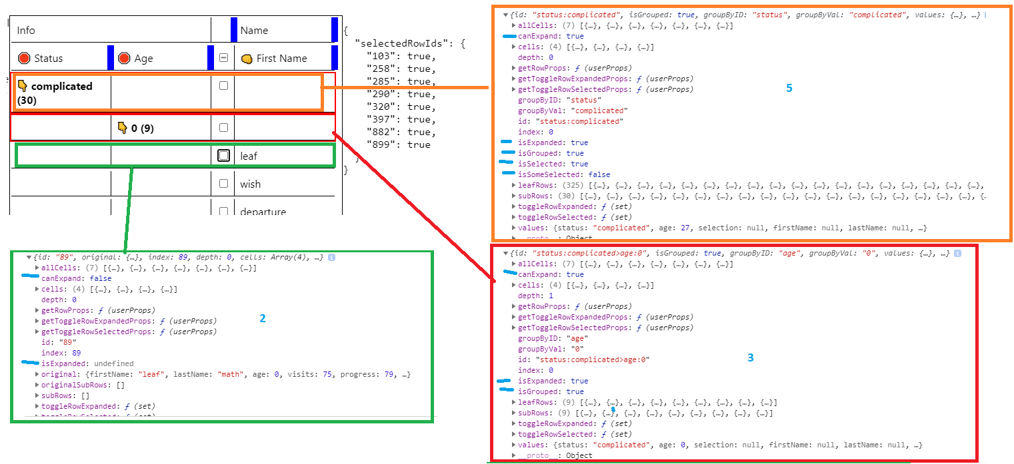Click the fist grouping icon next to First Name
Viewport: 1014px width, 464px height.
coord(248,58)
